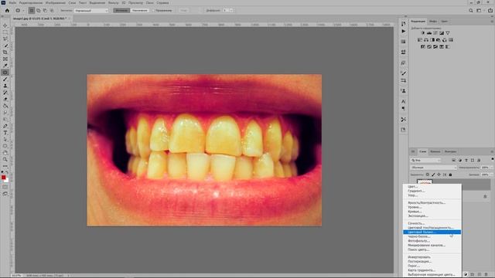Select the Horizontal Type tool

5,133
